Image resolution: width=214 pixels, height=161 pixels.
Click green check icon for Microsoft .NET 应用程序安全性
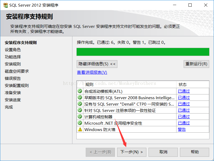80,123
